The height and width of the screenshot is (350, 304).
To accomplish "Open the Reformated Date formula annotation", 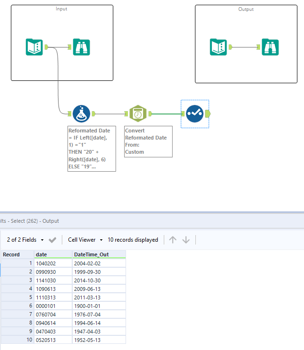I will pyautogui.click(x=92, y=149).
